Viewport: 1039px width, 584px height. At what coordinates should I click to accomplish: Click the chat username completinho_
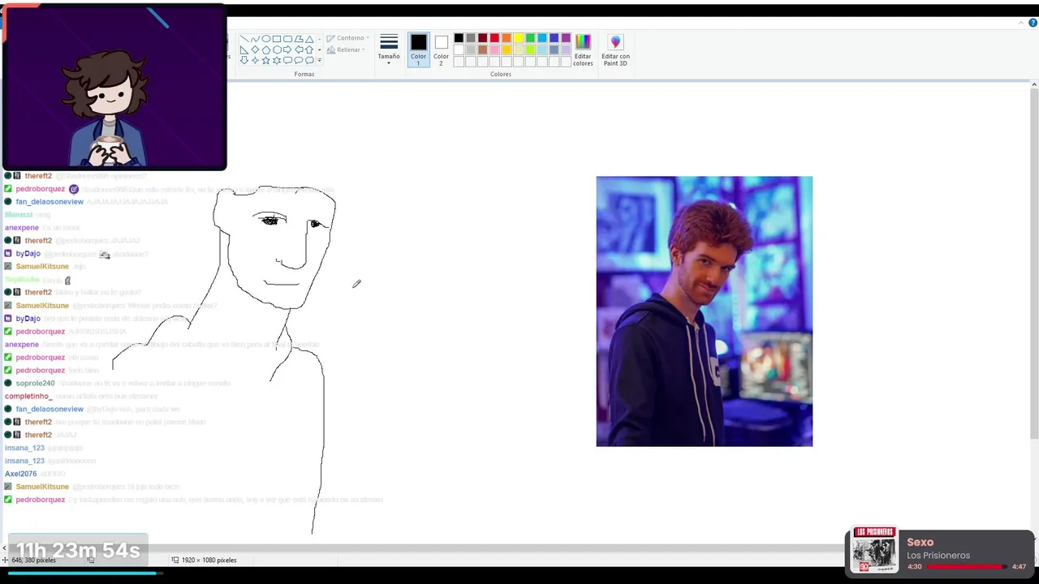tap(28, 396)
